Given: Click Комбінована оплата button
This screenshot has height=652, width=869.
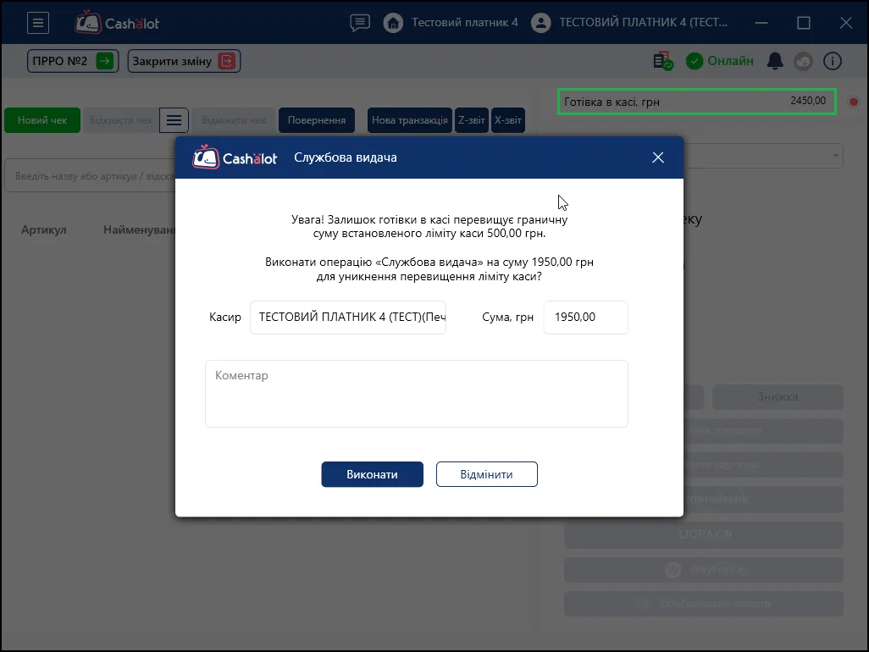Looking at the screenshot, I should [704, 604].
